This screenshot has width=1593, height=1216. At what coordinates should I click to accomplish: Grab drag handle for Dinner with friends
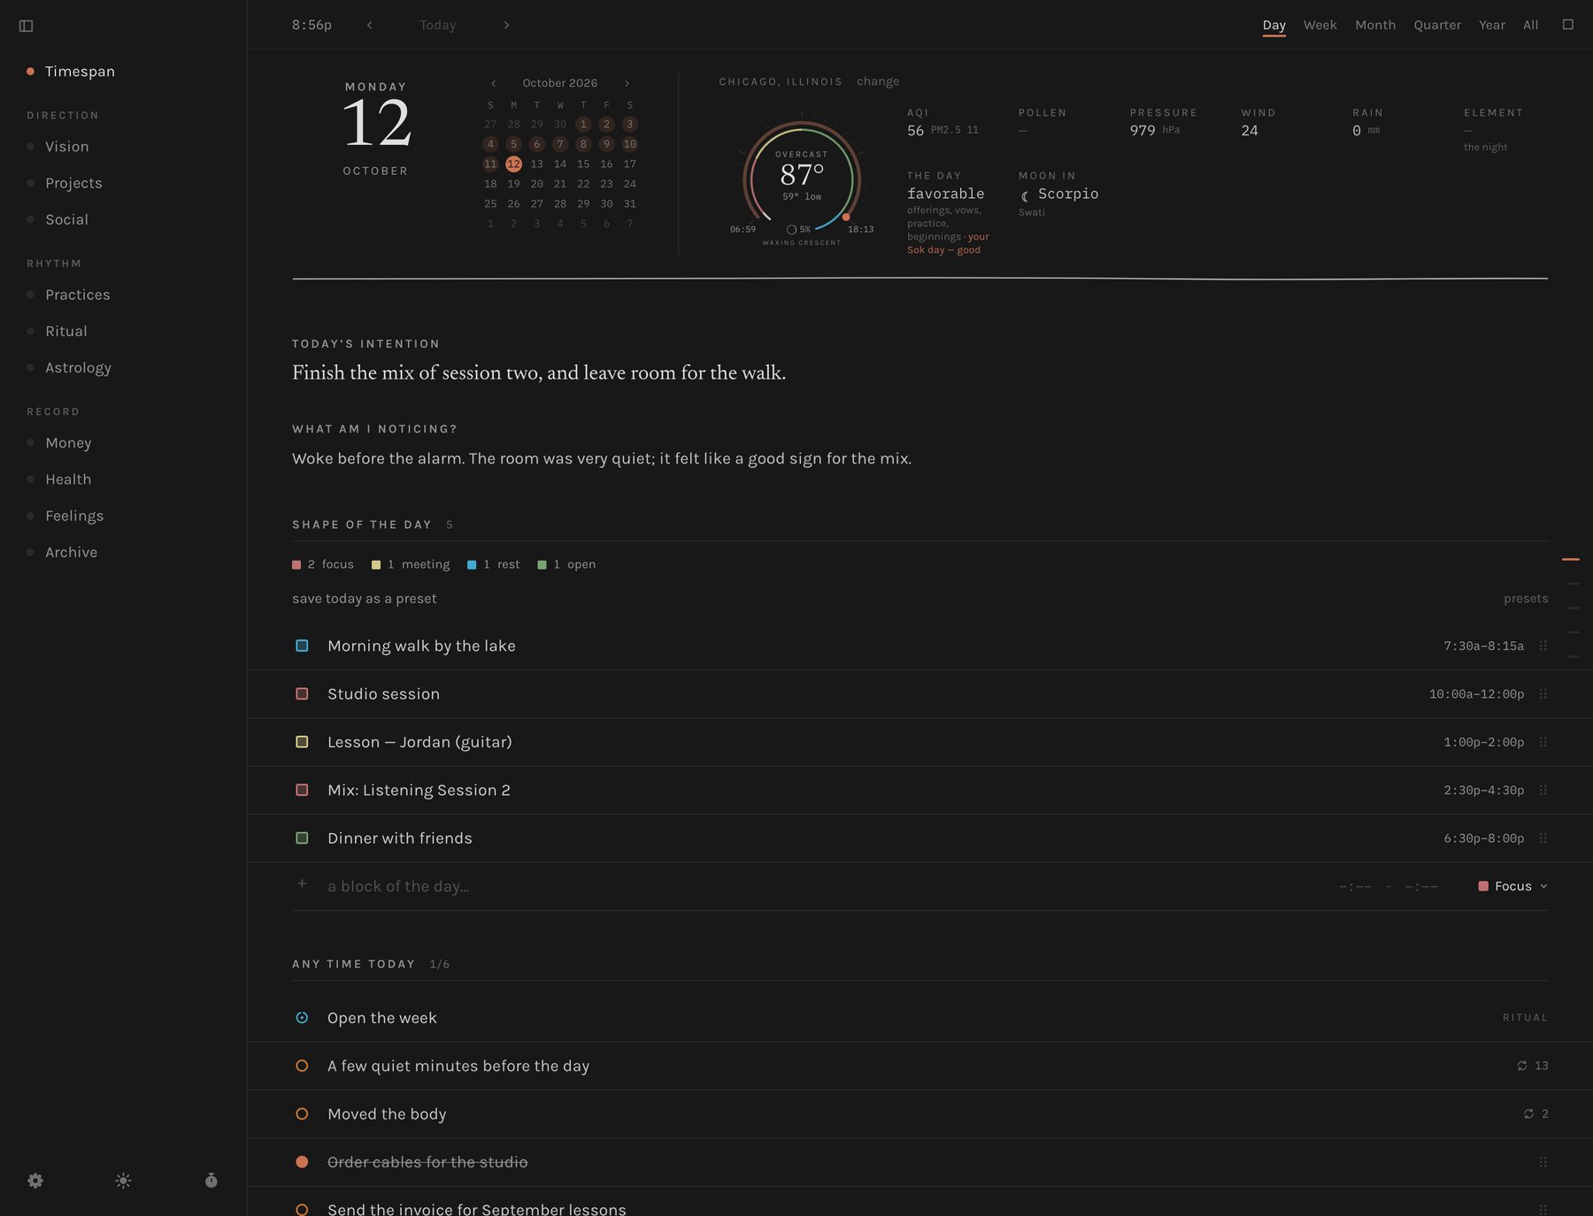point(1543,838)
